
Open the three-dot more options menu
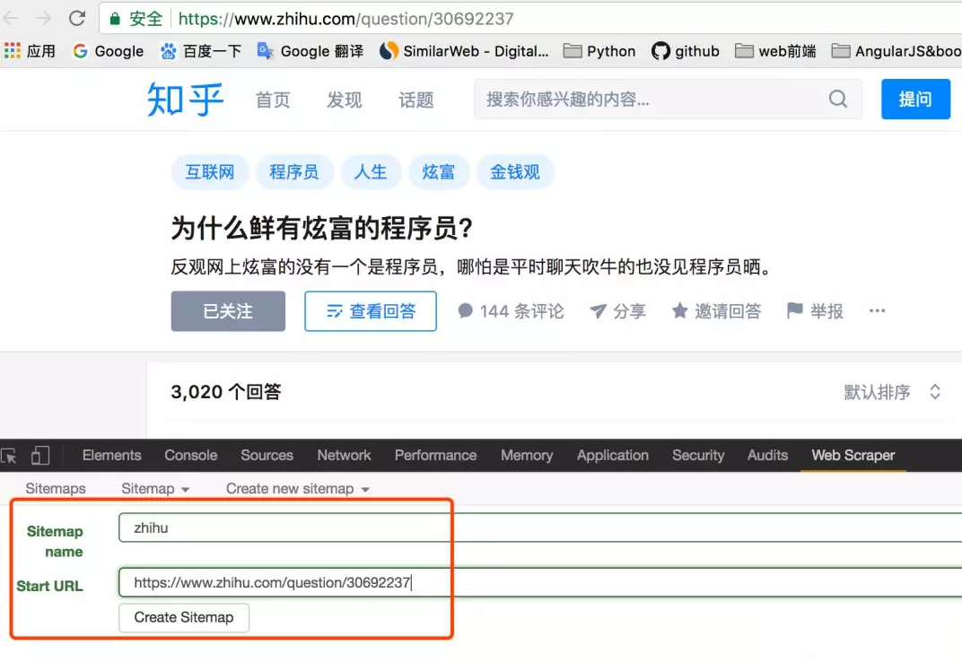878,311
